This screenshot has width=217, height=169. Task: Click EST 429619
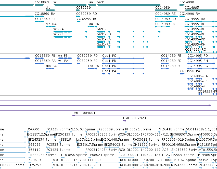point(30,163)
